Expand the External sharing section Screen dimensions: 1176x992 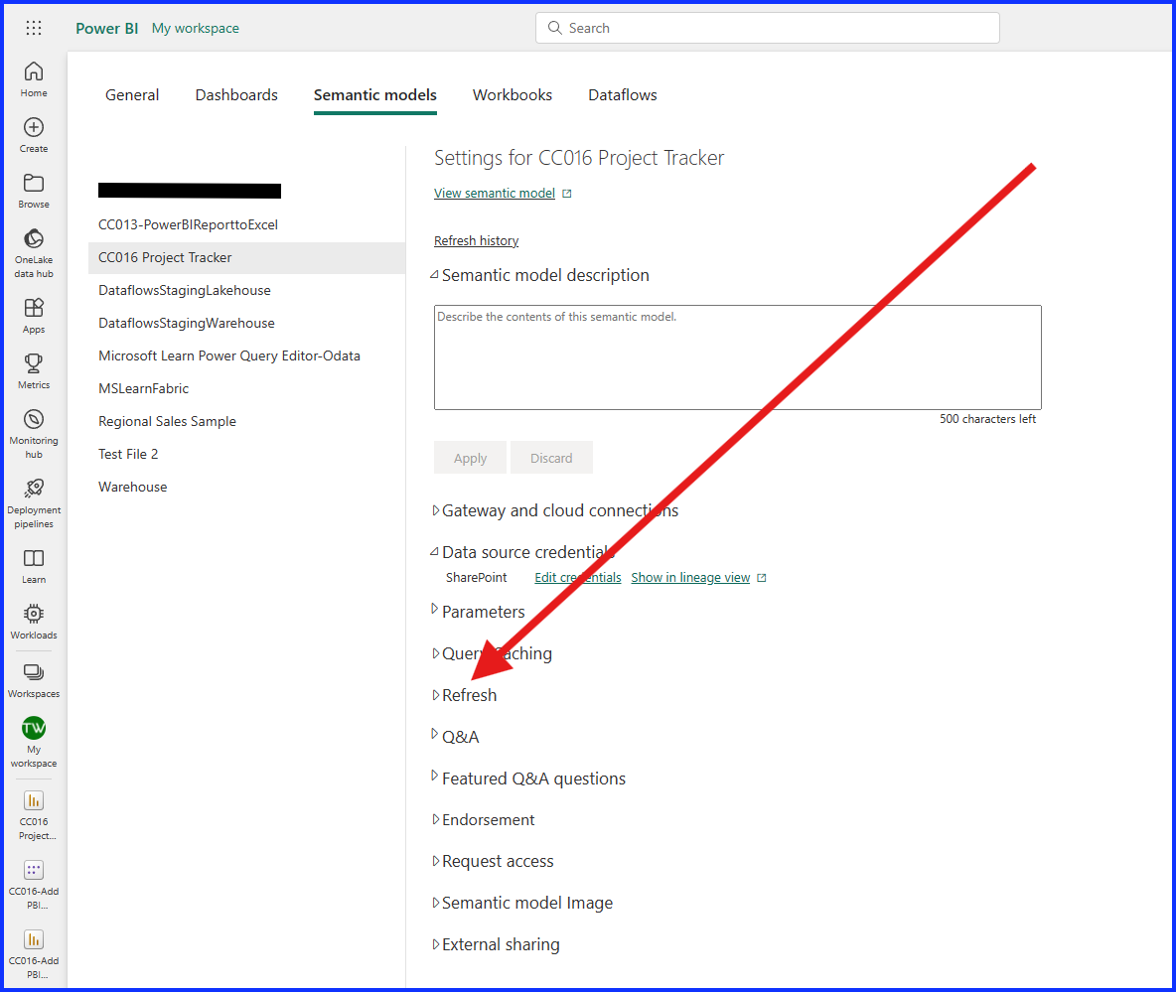pos(436,944)
